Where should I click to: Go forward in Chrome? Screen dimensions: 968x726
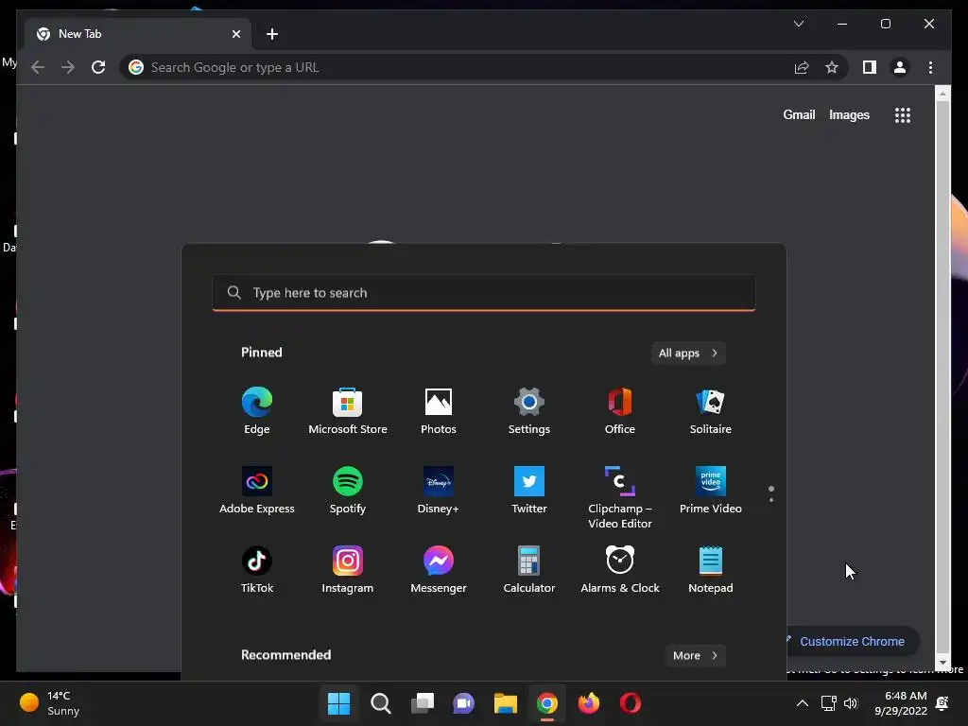68,67
